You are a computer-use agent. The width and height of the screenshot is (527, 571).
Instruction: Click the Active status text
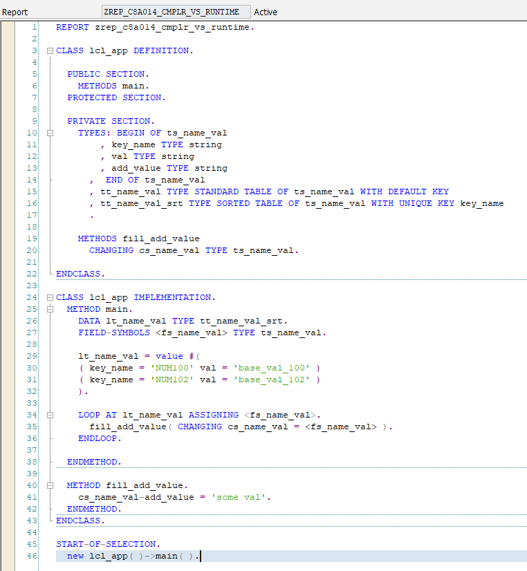pyautogui.click(x=265, y=12)
